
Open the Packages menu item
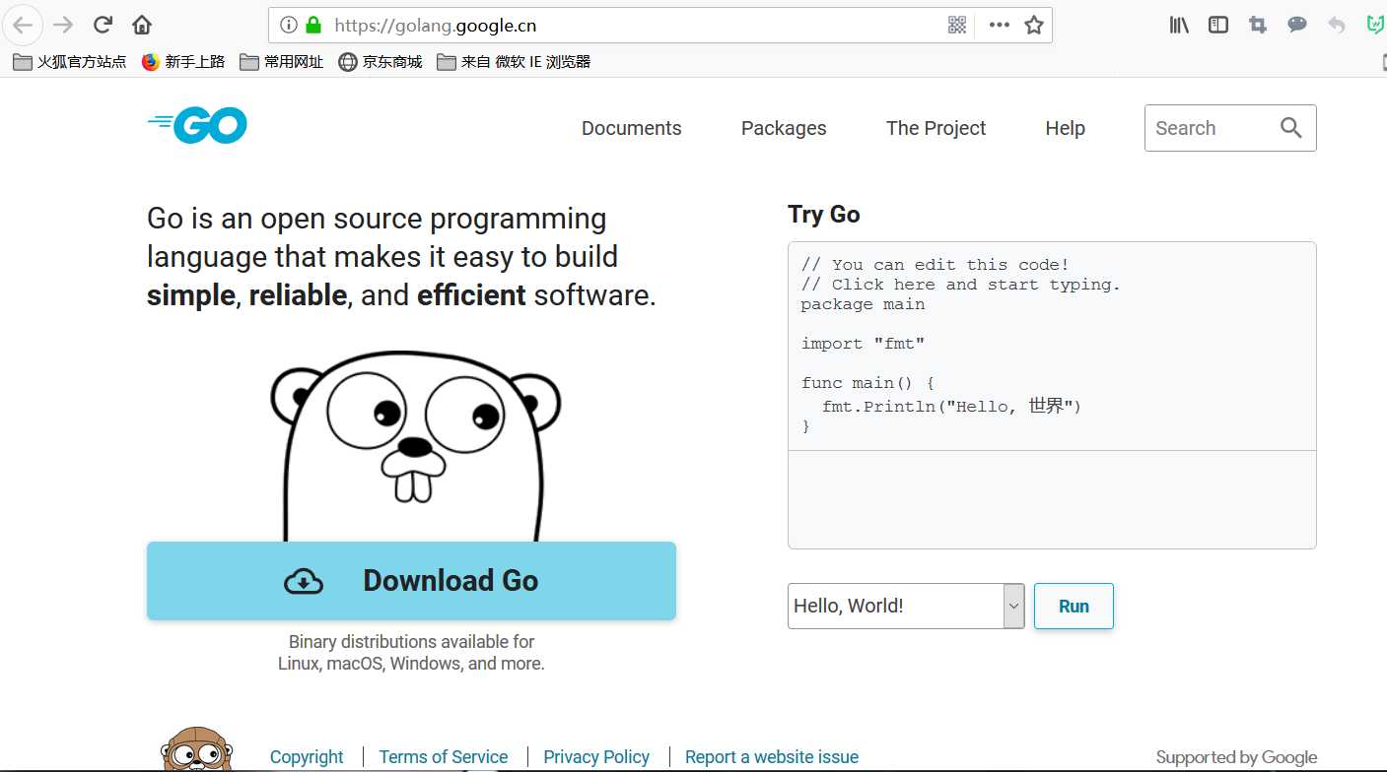(784, 128)
